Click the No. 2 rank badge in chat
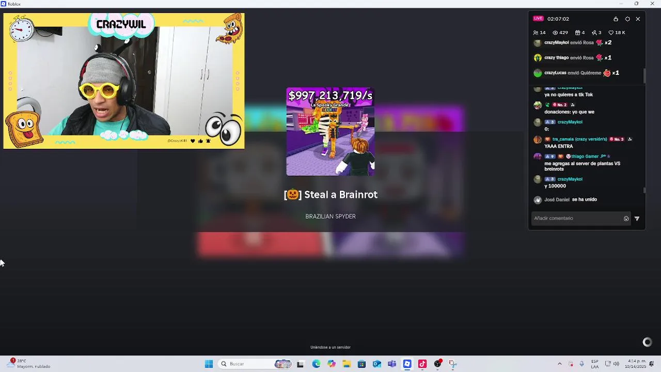The width and height of the screenshot is (661, 372). 560,105
